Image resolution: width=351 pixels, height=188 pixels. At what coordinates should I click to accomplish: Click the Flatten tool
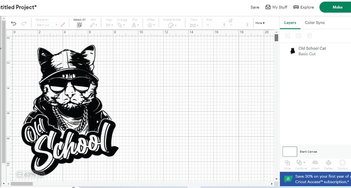(328, 165)
